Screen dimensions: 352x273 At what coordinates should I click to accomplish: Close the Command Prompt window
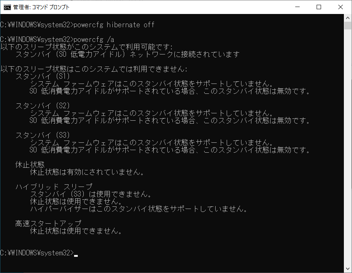340,7
